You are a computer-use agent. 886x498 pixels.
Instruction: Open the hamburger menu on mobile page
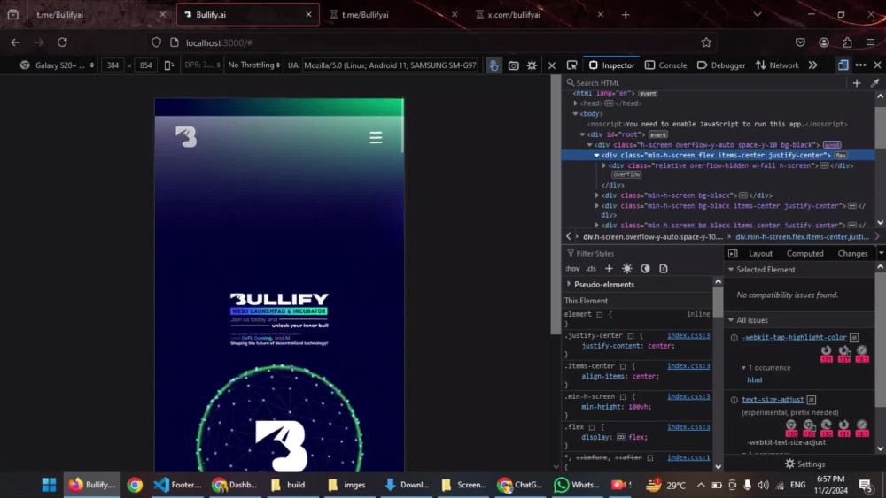(376, 138)
